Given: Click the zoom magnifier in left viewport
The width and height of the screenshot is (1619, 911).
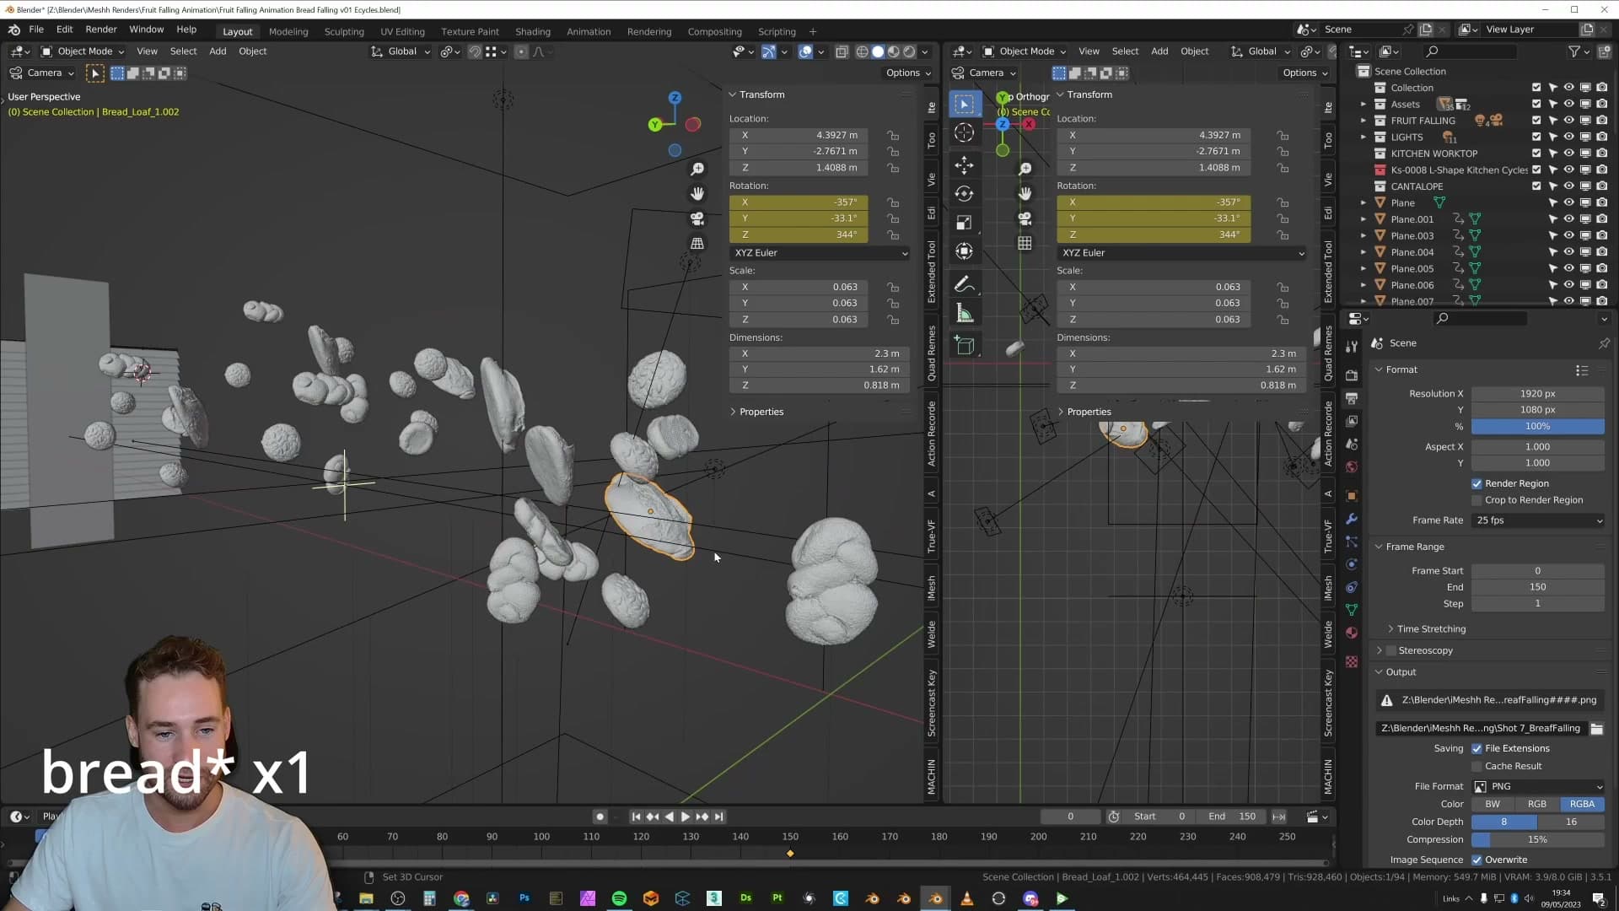Looking at the screenshot, I should click(697, 170).
